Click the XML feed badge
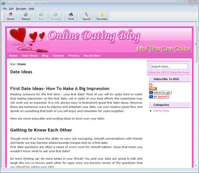The width and height of the screenshot is (199, 173). point(153,88)
